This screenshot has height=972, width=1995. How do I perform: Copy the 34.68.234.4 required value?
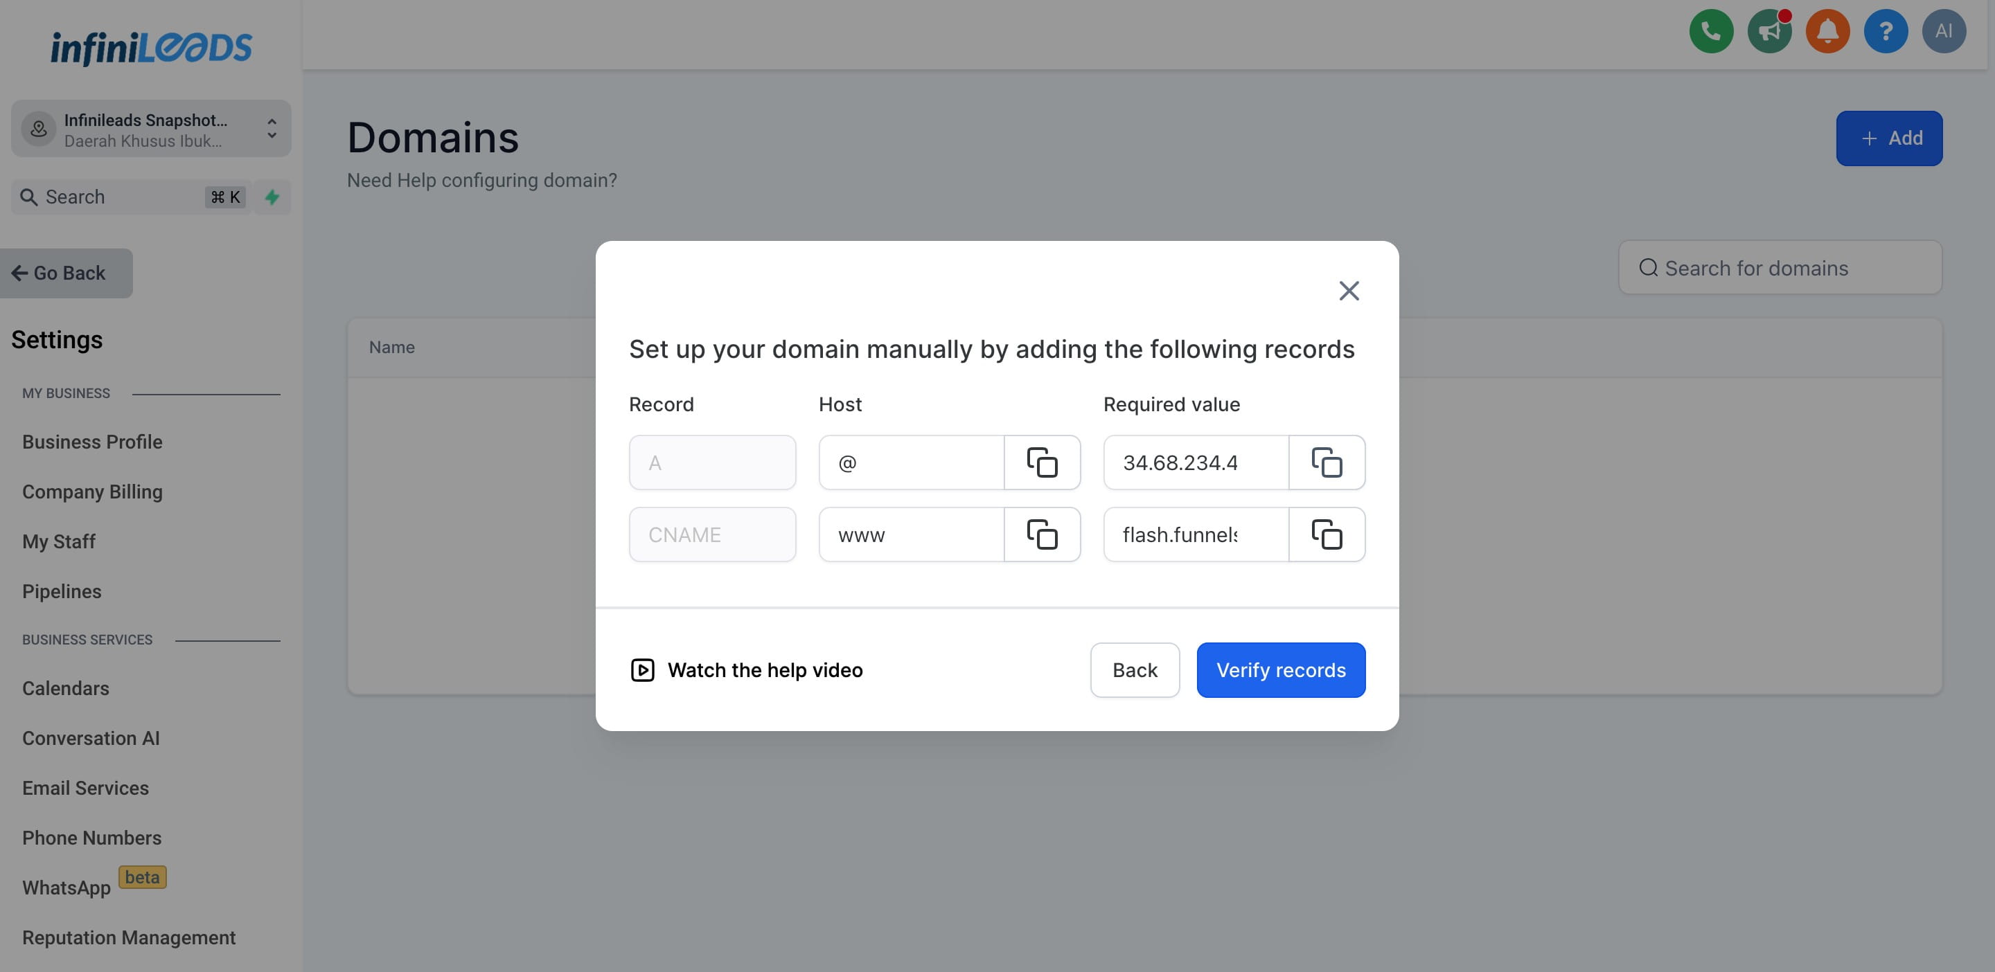(x=1326, y=462)
